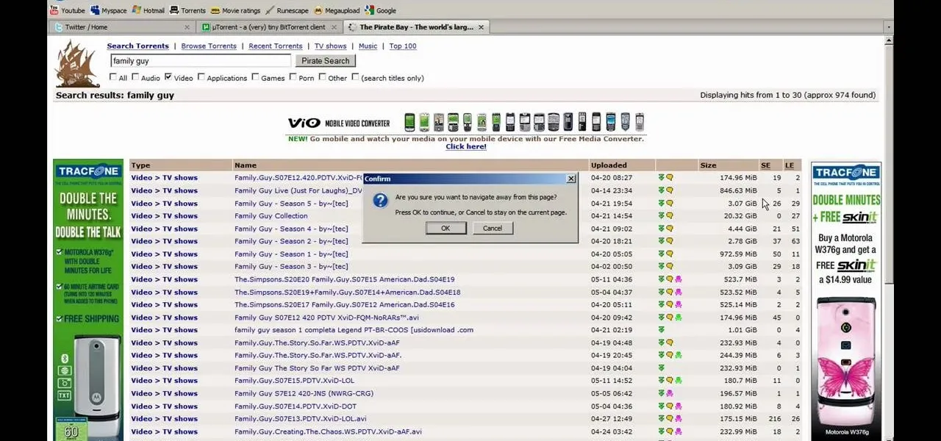Open the Movie ratings bookmark
The width and height of the screenshot is (941, 441).
[x=235, y=10]
